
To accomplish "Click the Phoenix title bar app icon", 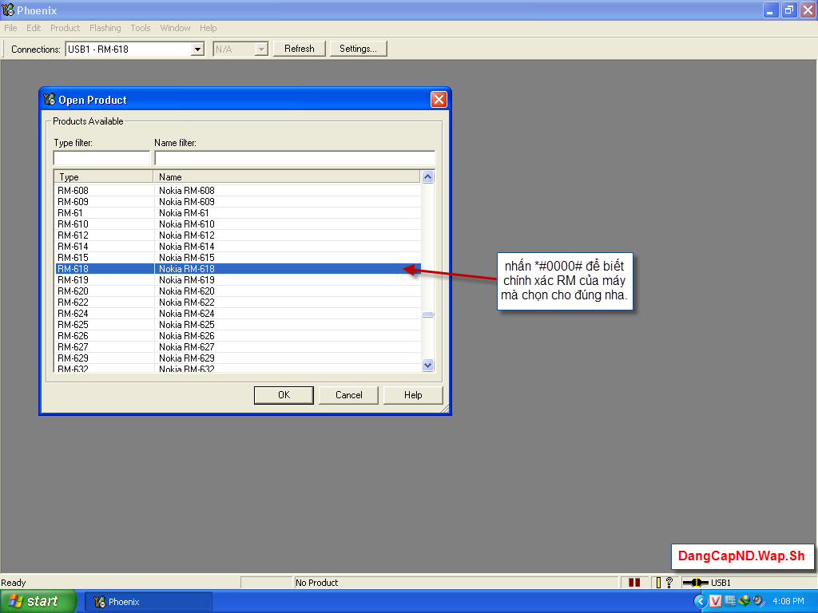I will tap(8, 10).
